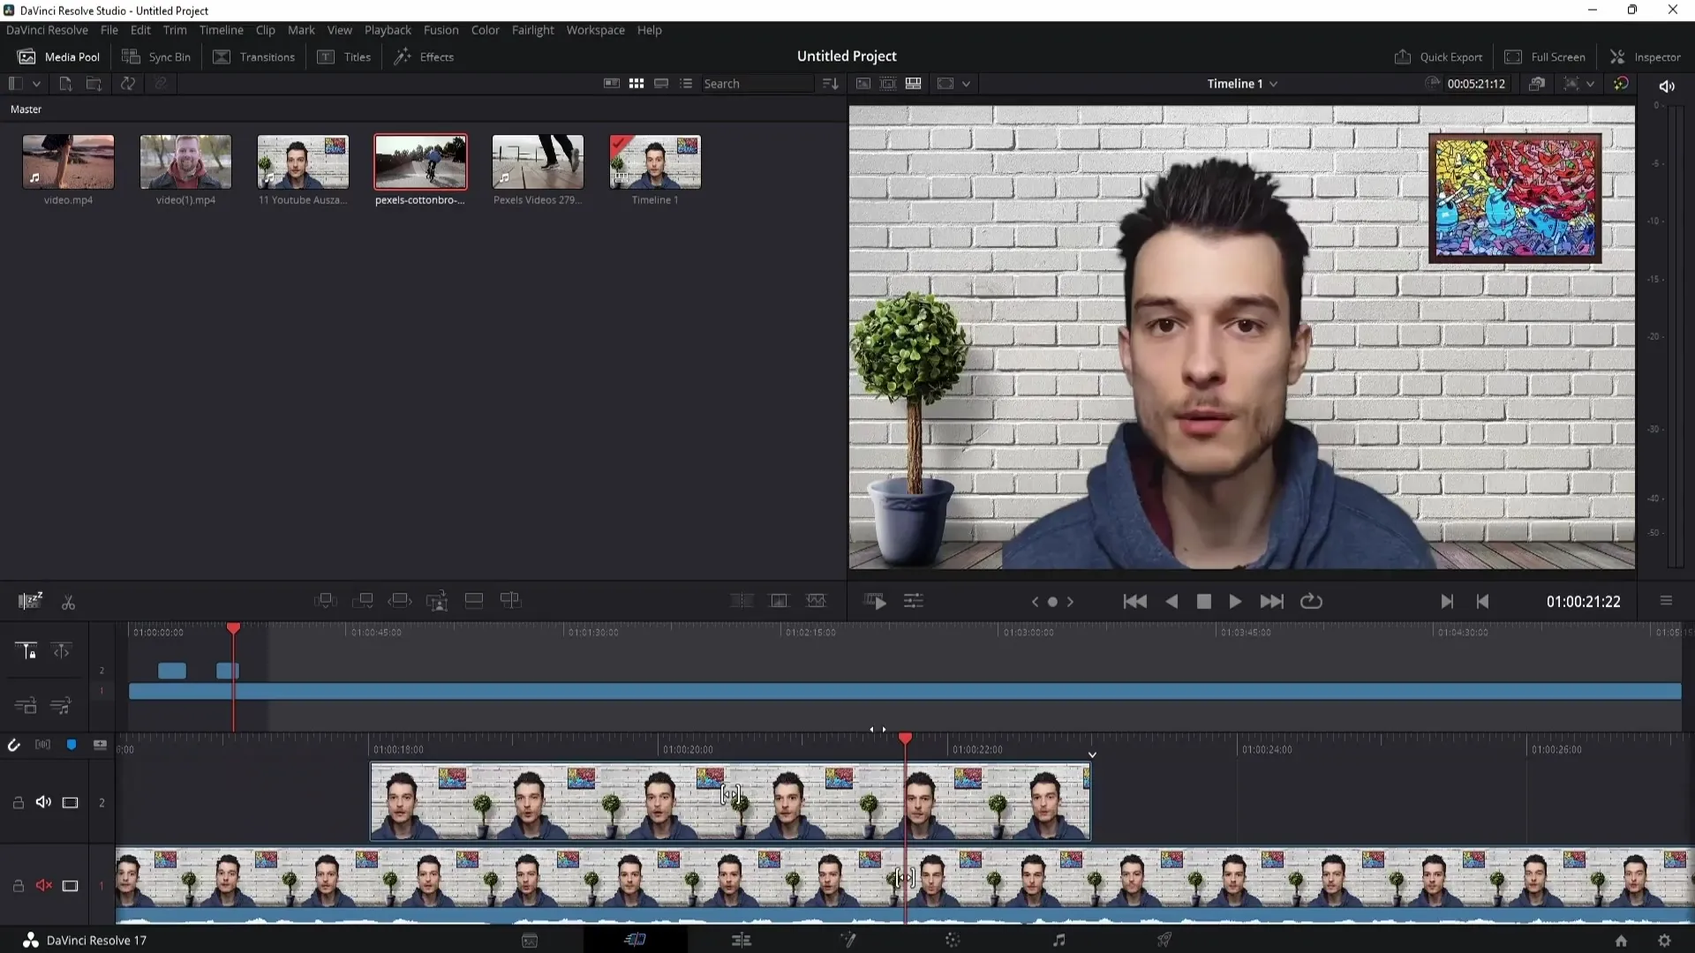
Task: Click the lower timeline playhead handle
Action: [905, 738]
